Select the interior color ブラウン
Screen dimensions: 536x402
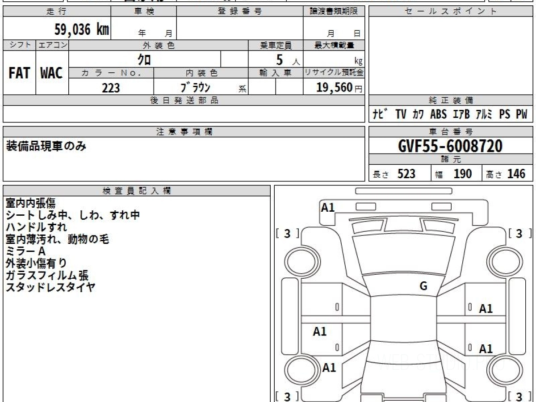pos(196,87)
